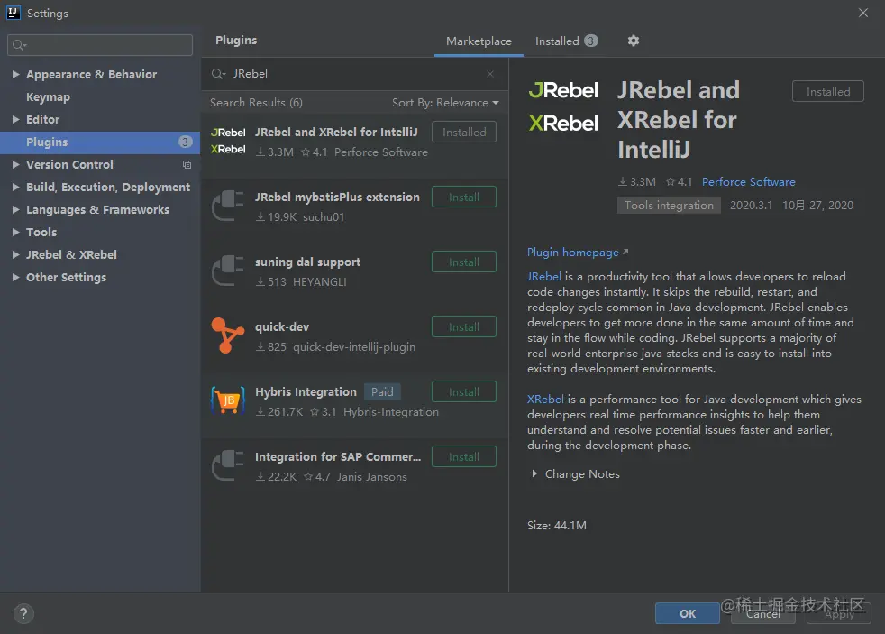Select Plugins in settings tree

[100, 142]
